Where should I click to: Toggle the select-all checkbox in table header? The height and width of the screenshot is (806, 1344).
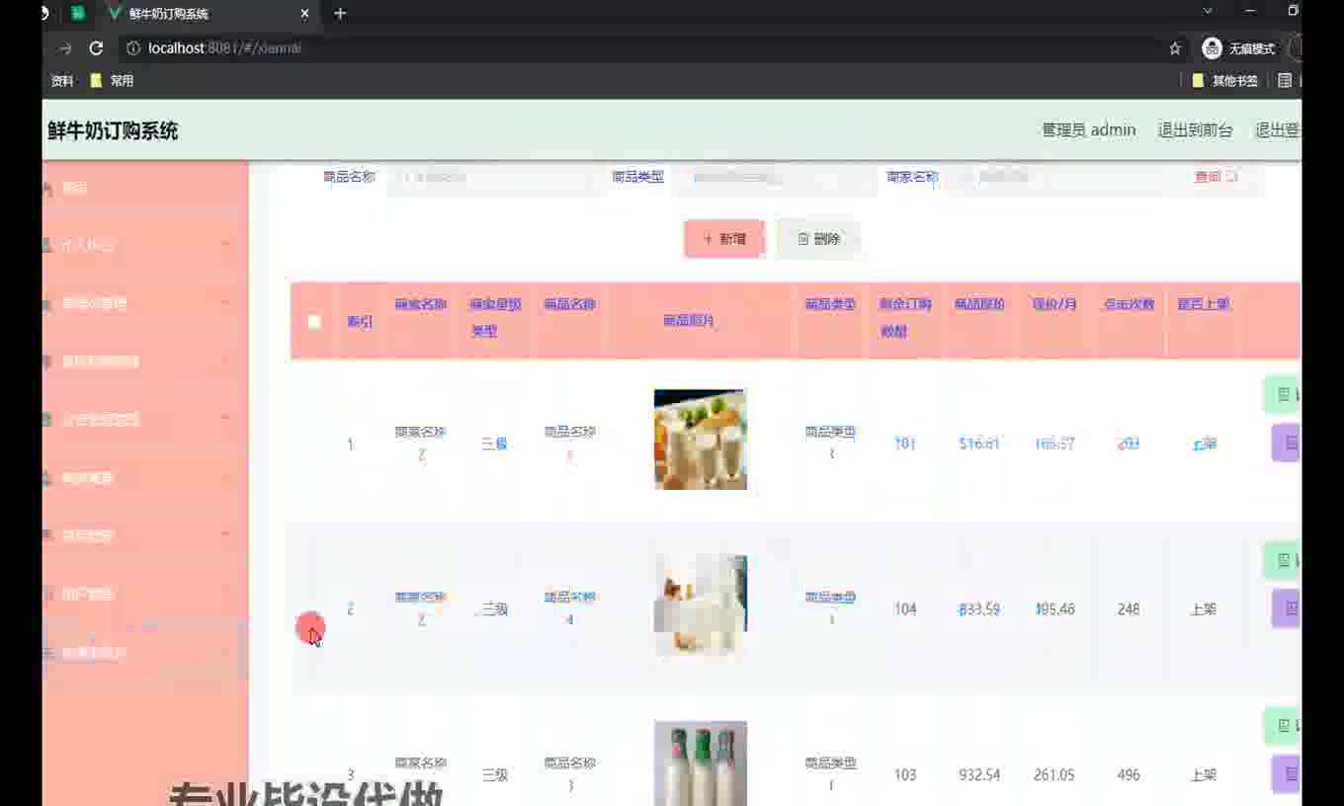click(314, 321)
